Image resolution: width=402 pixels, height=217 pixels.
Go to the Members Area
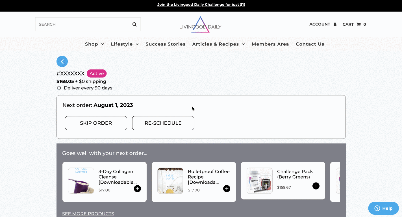point(270,44)
